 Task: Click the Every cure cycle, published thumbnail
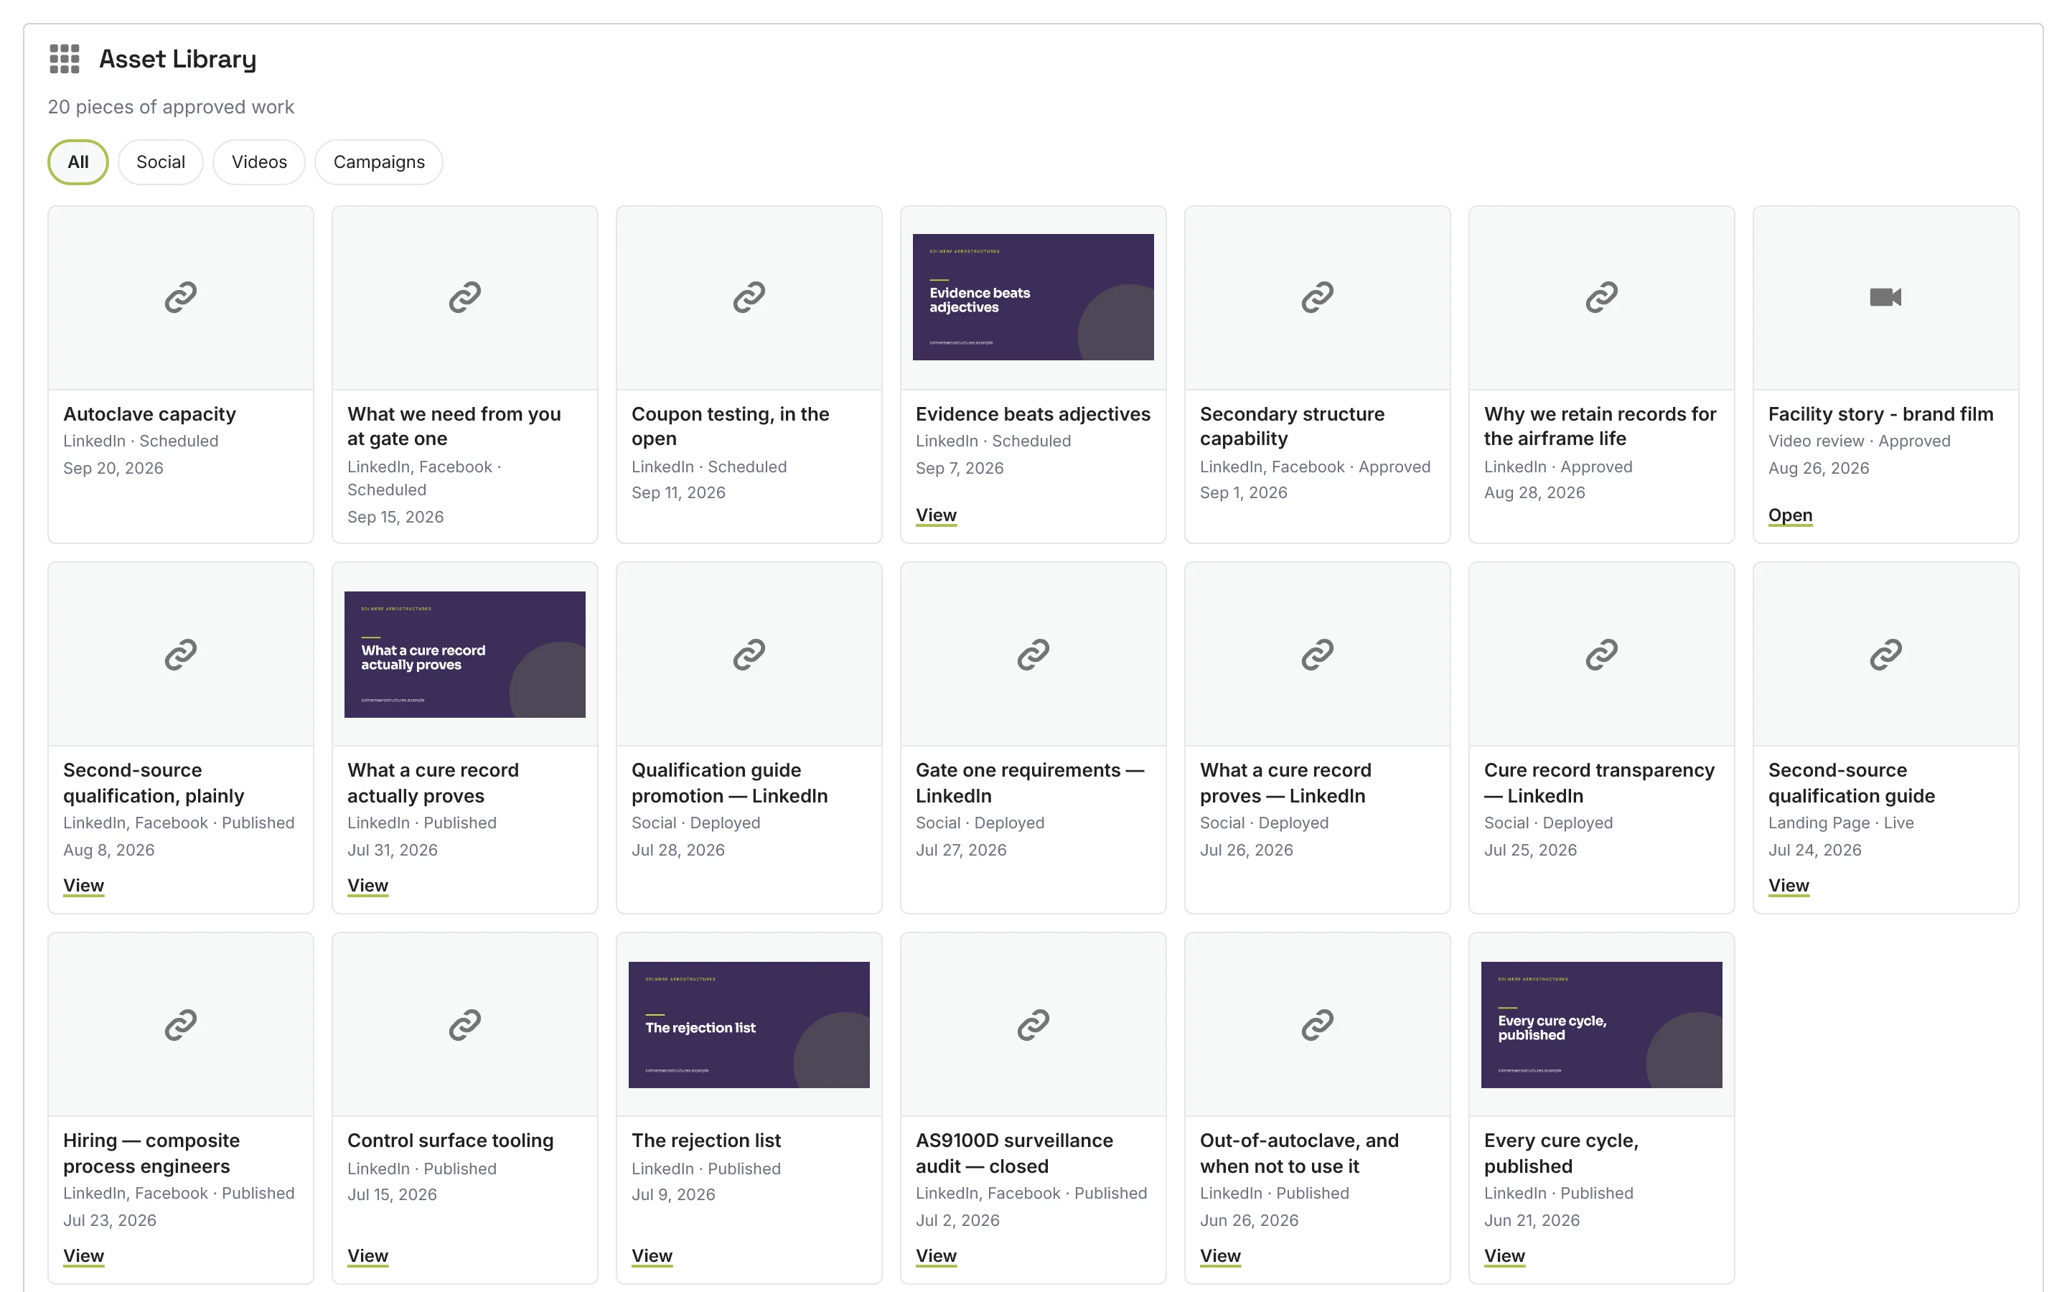tap(1601, 1024)
